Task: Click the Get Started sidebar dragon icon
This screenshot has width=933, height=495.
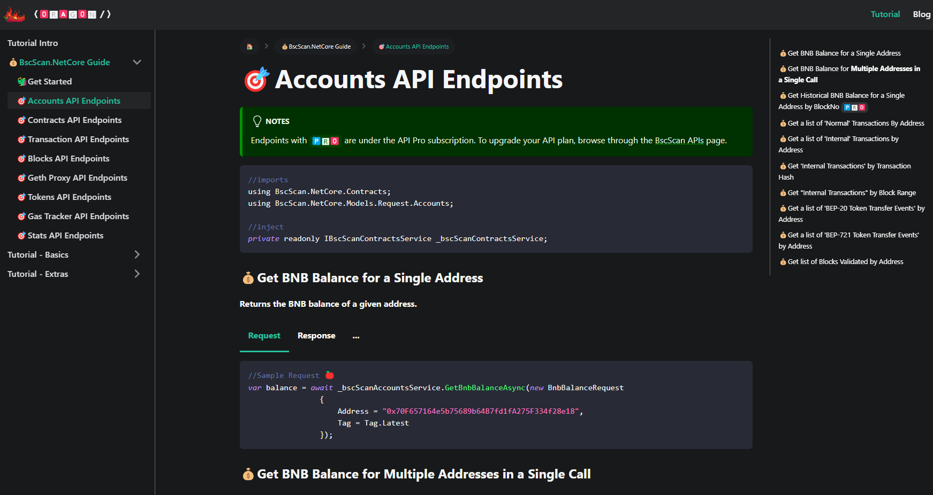Action: (x=22, y=81)
